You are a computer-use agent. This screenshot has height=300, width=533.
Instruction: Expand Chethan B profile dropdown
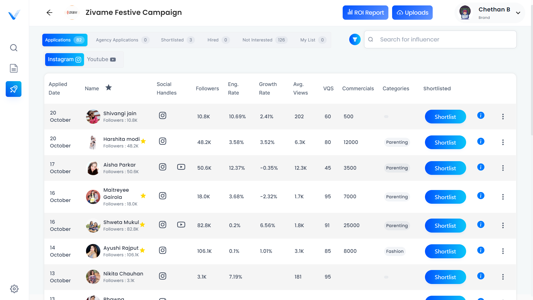518,13
